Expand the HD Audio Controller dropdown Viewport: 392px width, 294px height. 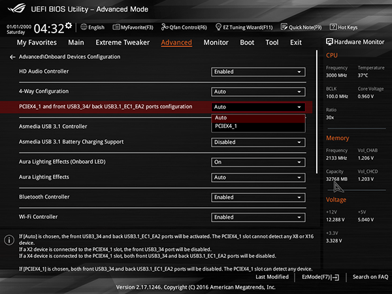pyautogui.click(x=258, y=72)
